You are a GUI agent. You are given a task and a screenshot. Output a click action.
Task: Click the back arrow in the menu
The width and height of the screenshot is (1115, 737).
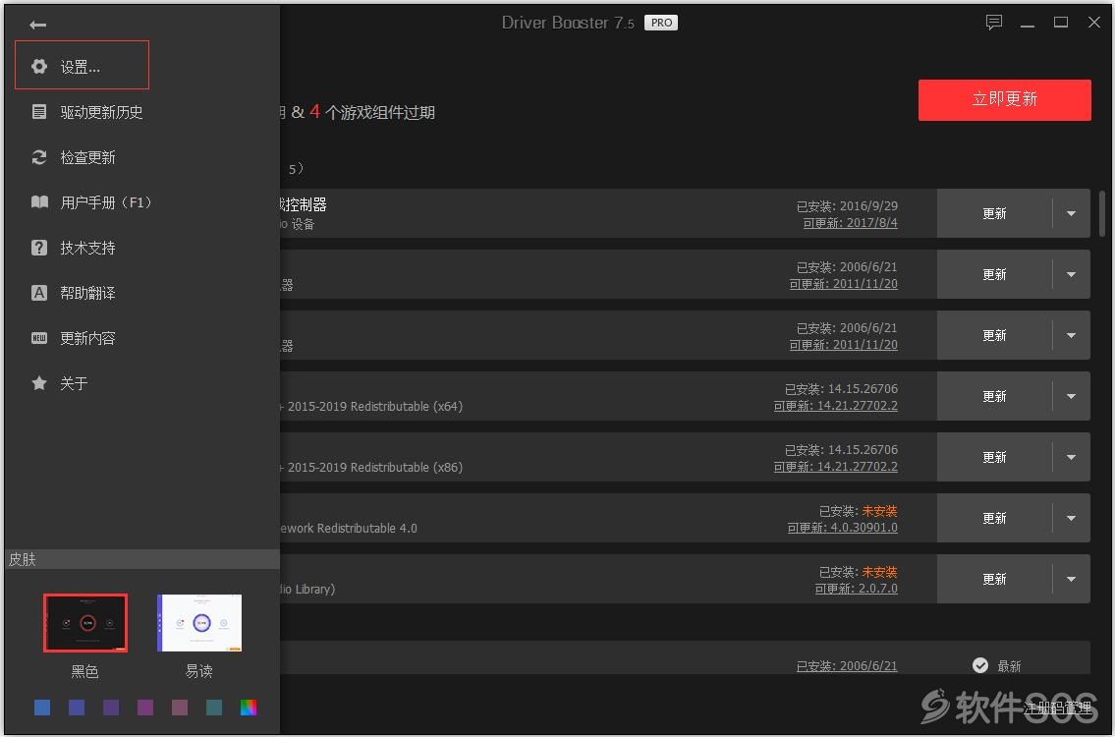pyautogui.click(x=37, y=25)
